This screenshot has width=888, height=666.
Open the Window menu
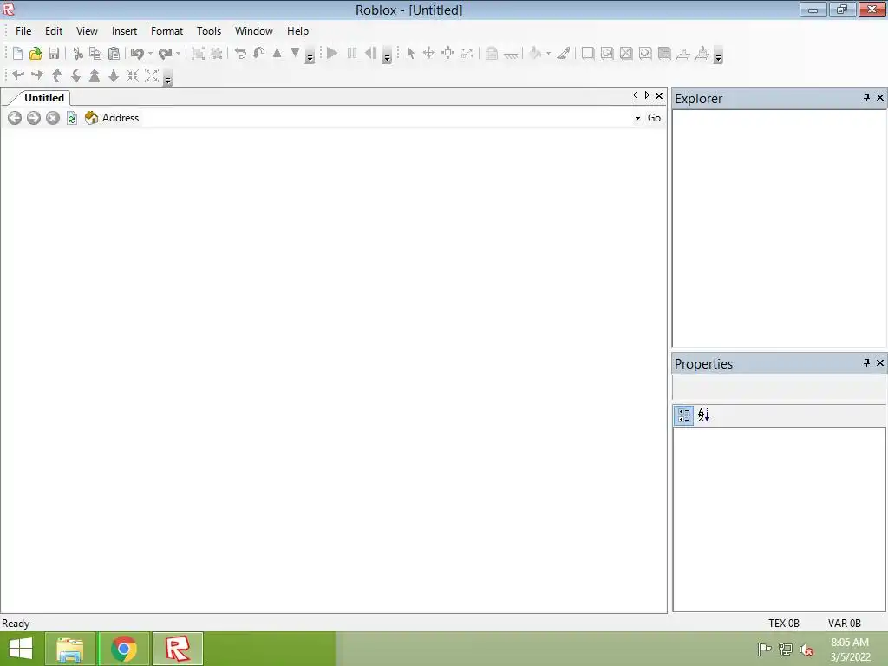tap(254, 31)
